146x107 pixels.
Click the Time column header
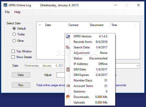click(x=122, y=25)
